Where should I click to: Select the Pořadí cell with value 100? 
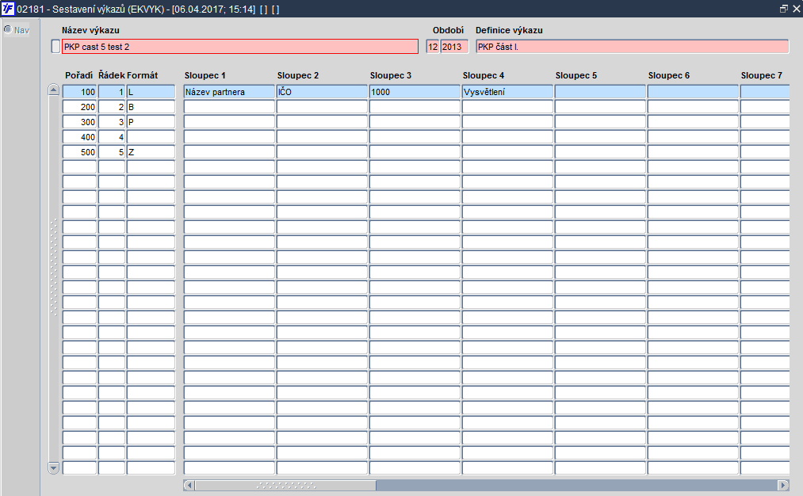(79, 92)
